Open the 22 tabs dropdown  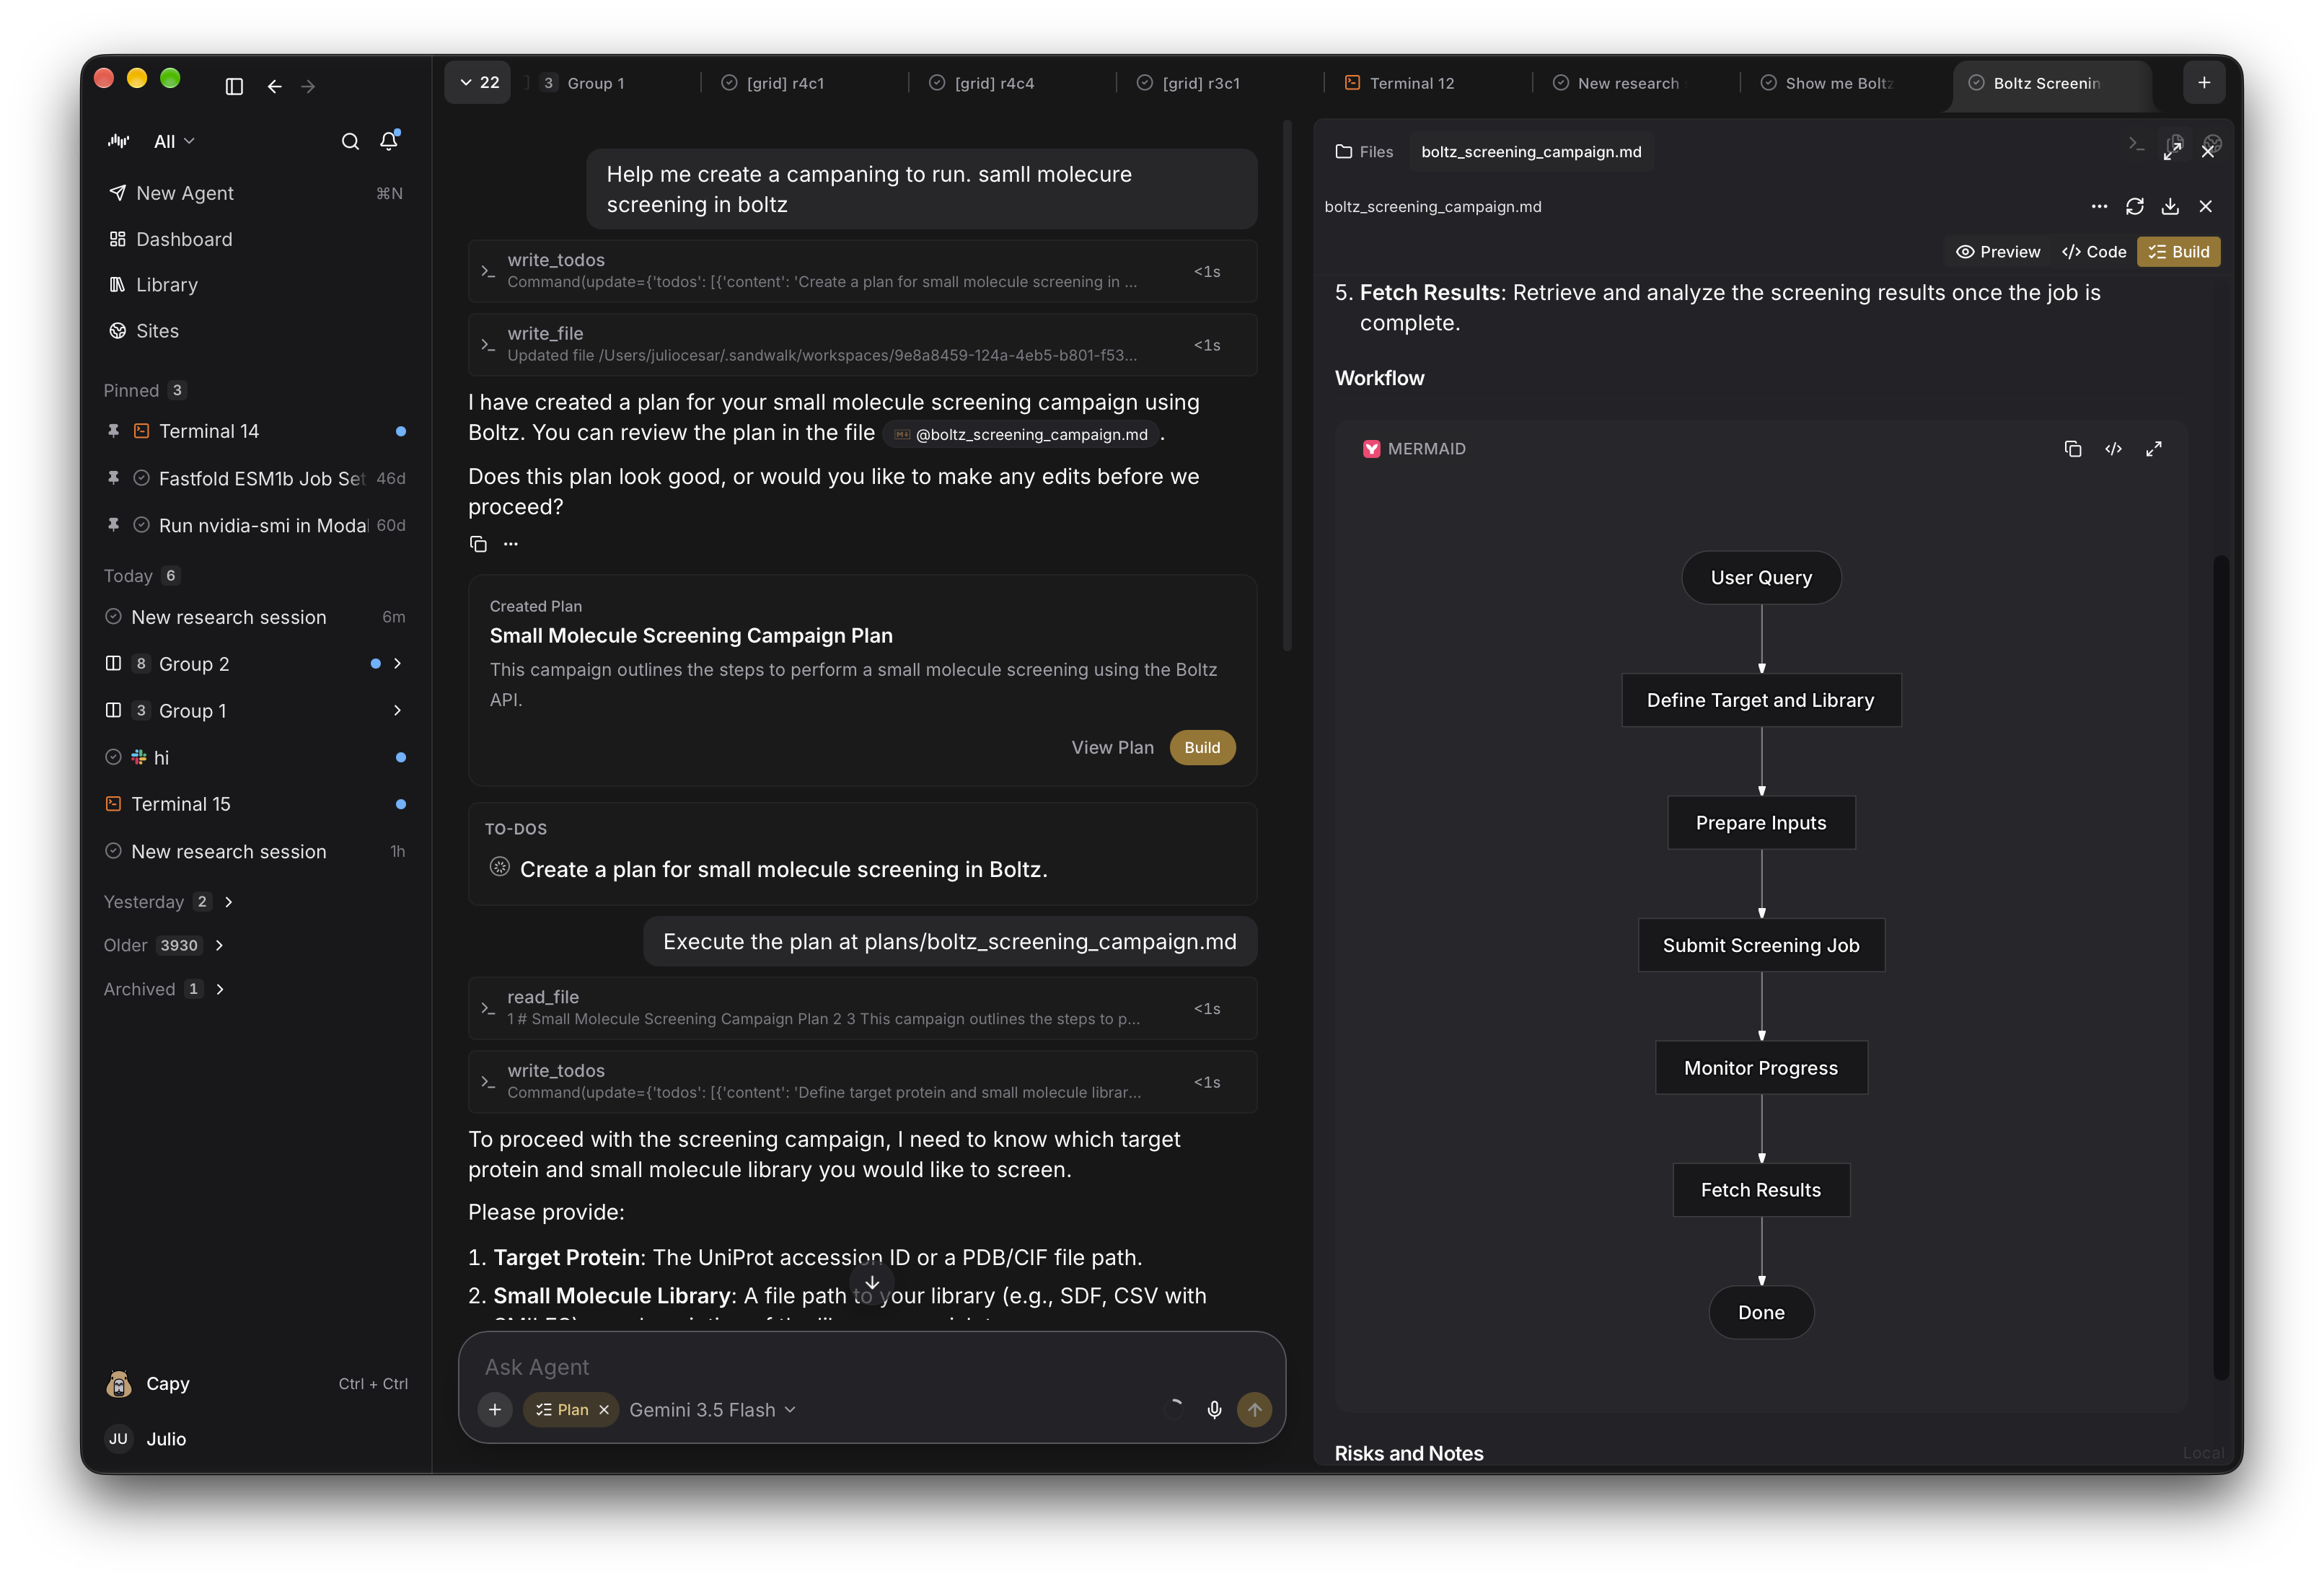coord(478,83)
